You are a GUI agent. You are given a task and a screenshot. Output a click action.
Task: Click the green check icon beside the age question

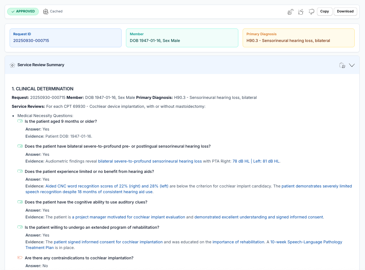tap(20, 121)
